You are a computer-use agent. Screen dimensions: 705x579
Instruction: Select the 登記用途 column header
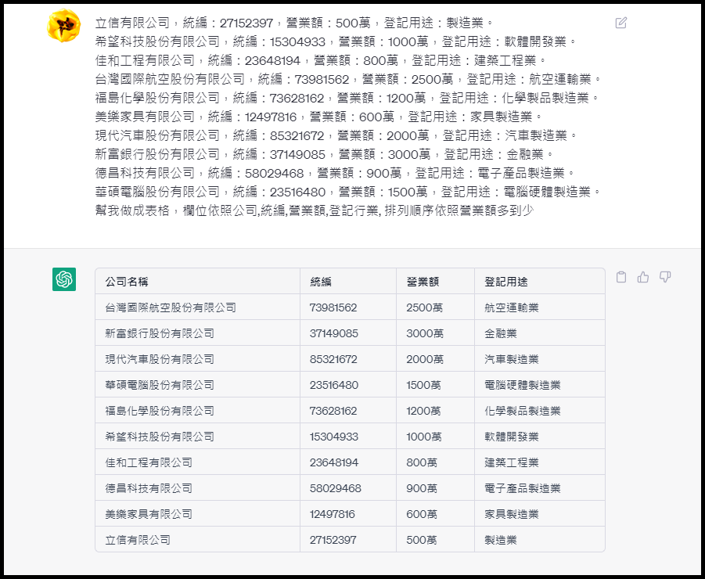click(540, 282)
